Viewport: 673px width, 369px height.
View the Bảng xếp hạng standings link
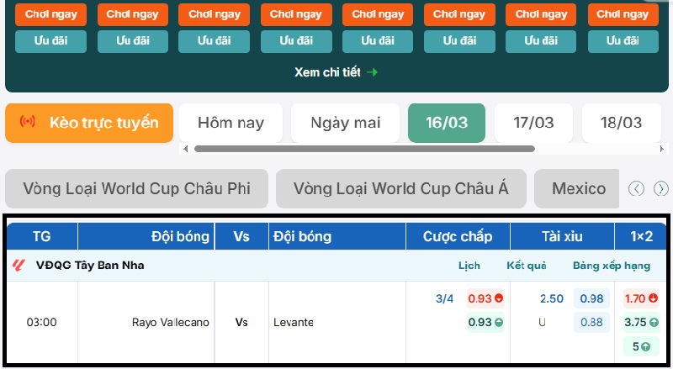[x=612, y=266]
